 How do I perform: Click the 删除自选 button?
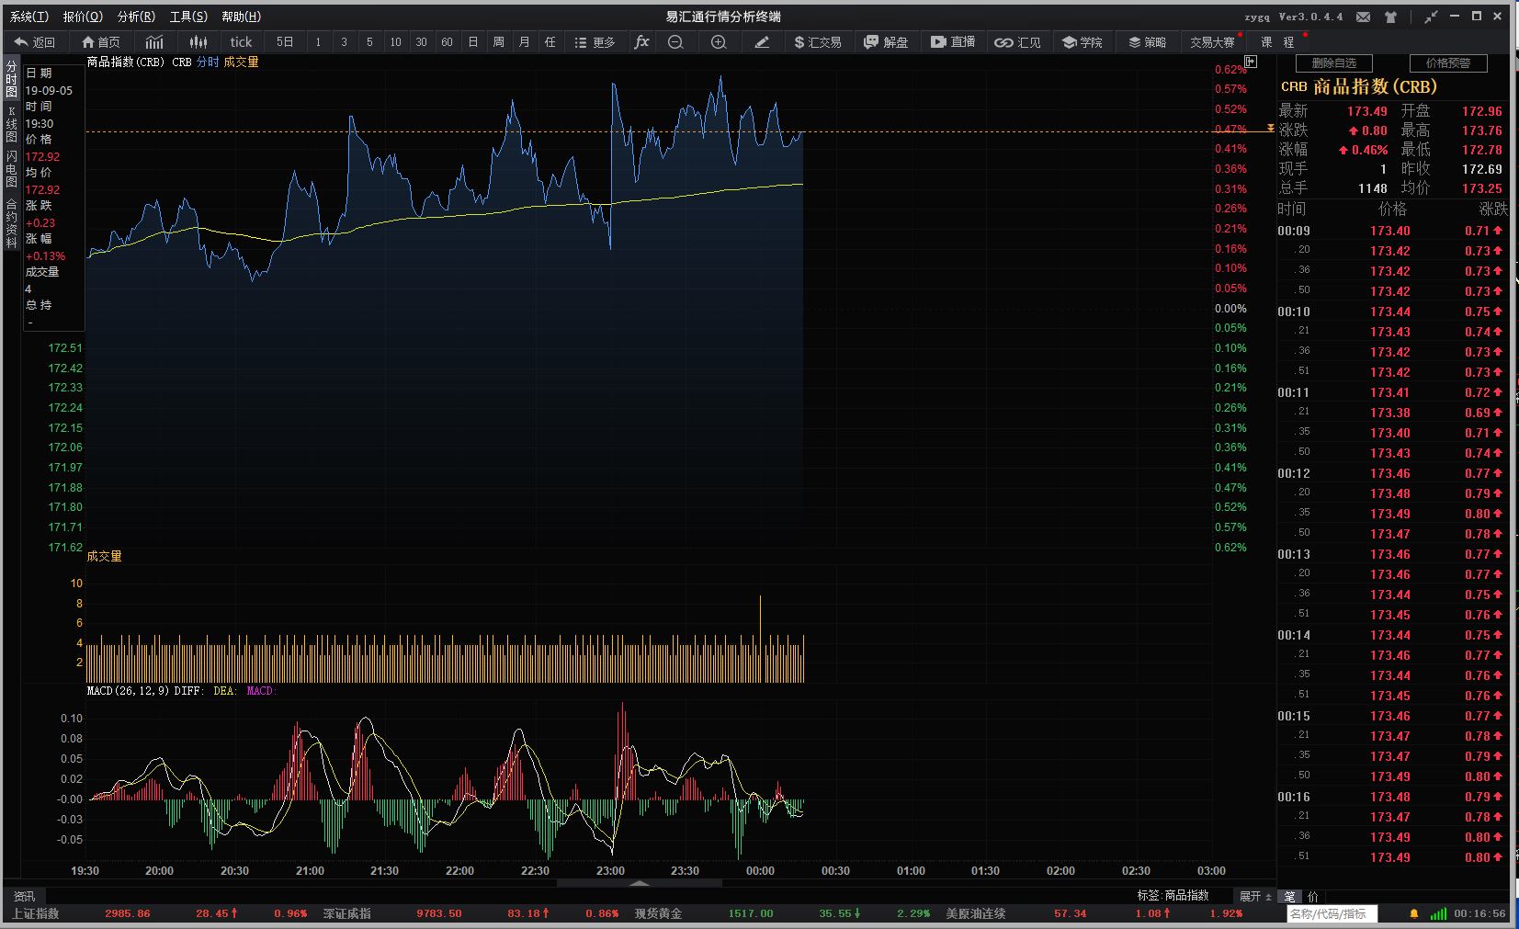point(1333,63)
